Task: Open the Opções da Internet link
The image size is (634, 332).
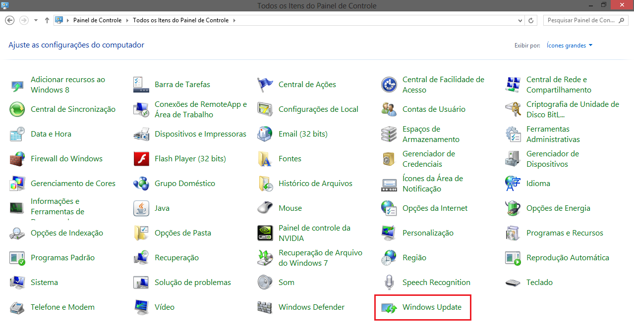Action: (435, 208)
